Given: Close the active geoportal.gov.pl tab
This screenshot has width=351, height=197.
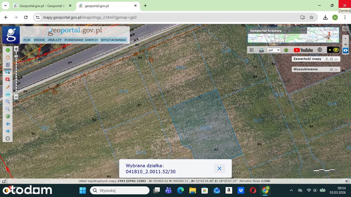Looking at the screenshot, I should 135,6.
